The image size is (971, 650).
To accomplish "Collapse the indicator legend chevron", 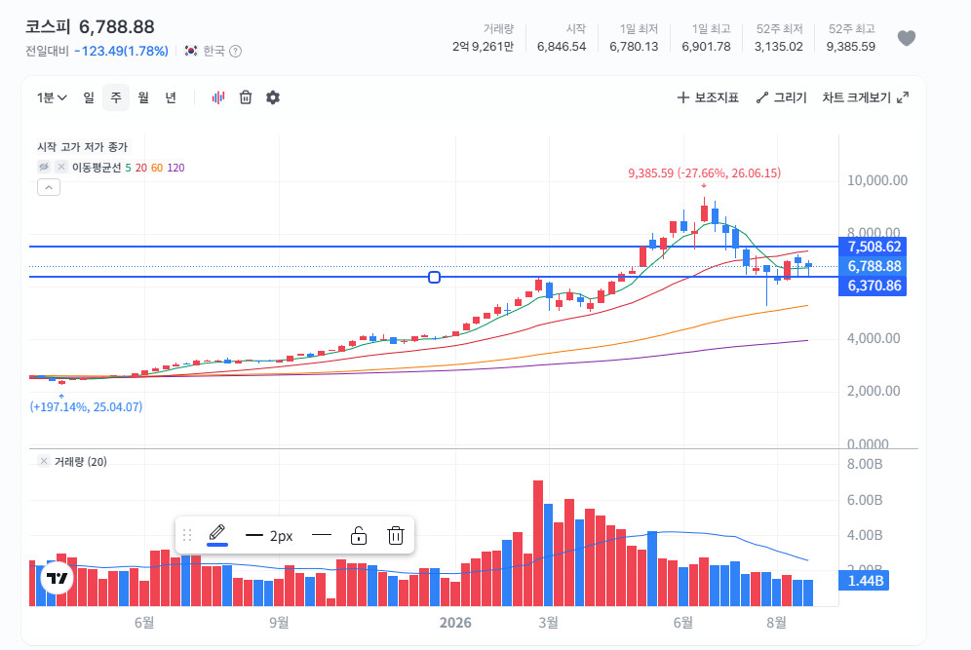I will [x=49, y=187].
